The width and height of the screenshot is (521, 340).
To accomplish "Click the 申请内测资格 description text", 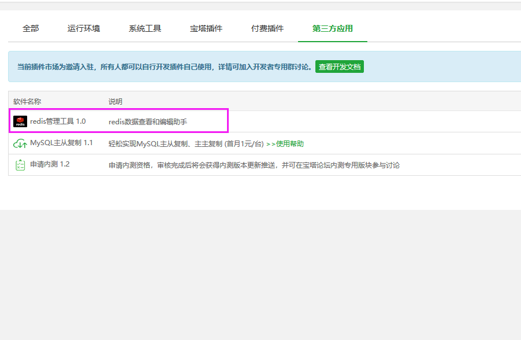I will [x=254, y=165].
